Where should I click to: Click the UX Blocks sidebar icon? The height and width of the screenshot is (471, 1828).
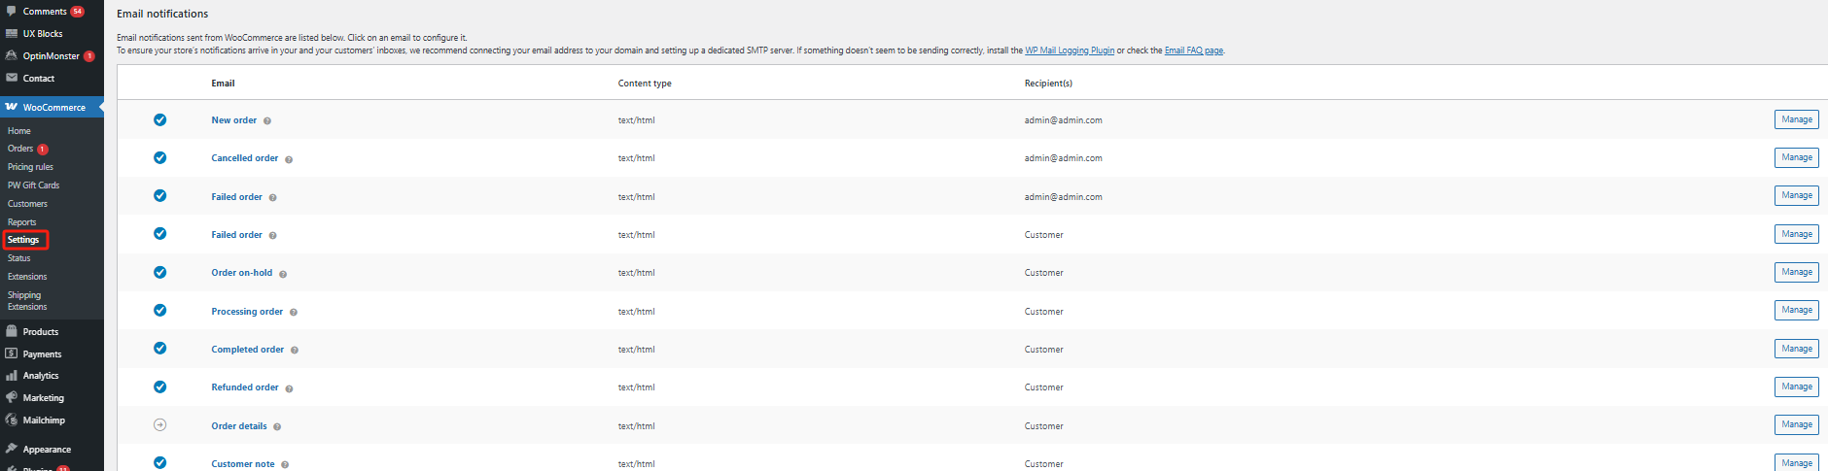click(x=12, y=34)
